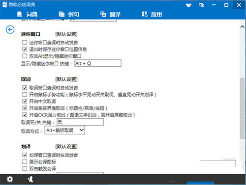246x185 pixels.
Task: Click the 取词 section heading
Action: [x=26, y=79]
